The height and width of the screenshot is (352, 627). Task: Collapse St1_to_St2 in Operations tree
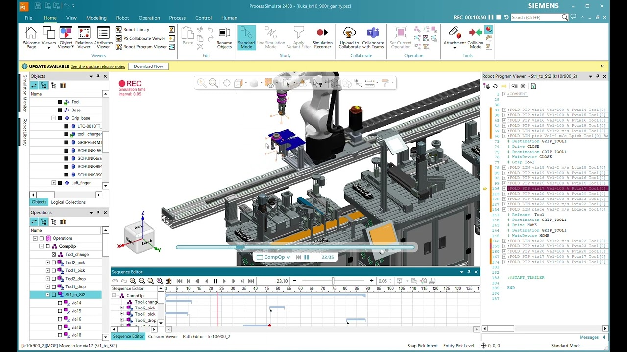pyautogui.click(x=48, y=295)
